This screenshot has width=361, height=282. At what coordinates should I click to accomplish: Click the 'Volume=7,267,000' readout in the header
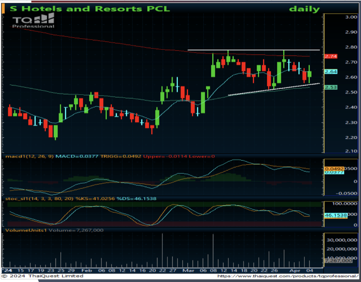pyautogui.click(x=76, y=230)
